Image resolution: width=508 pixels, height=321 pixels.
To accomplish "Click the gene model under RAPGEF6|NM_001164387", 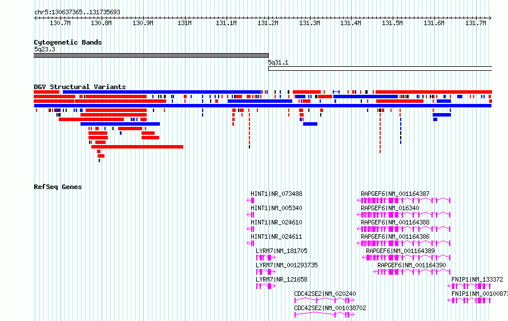I will coord(404,200).
